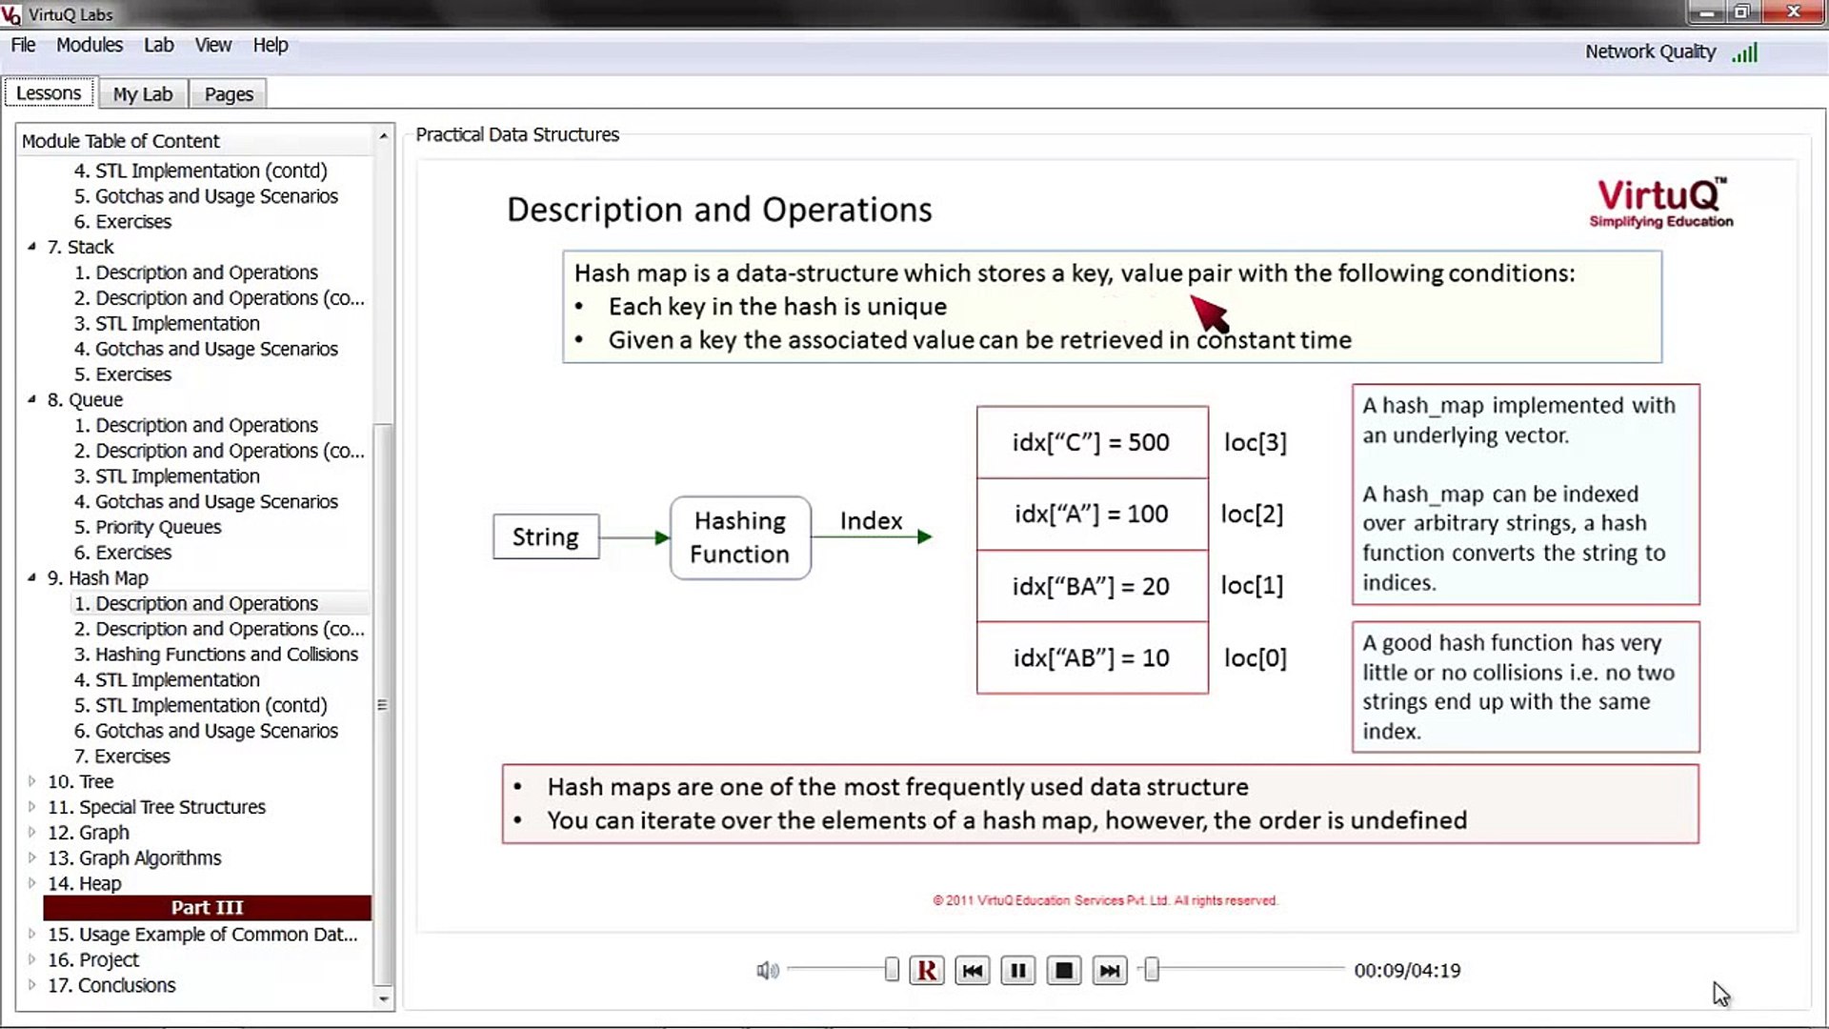Open the Modules menu
Image resolution: width=1829 pixels, height=1029 pixels.
(90, 45)
